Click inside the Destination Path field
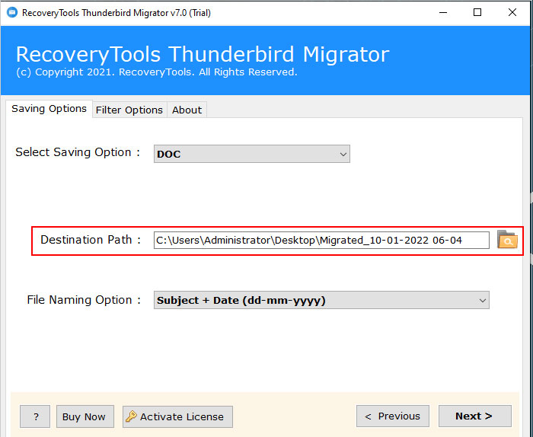Screen dimensions: 533x437 point(321,241)
